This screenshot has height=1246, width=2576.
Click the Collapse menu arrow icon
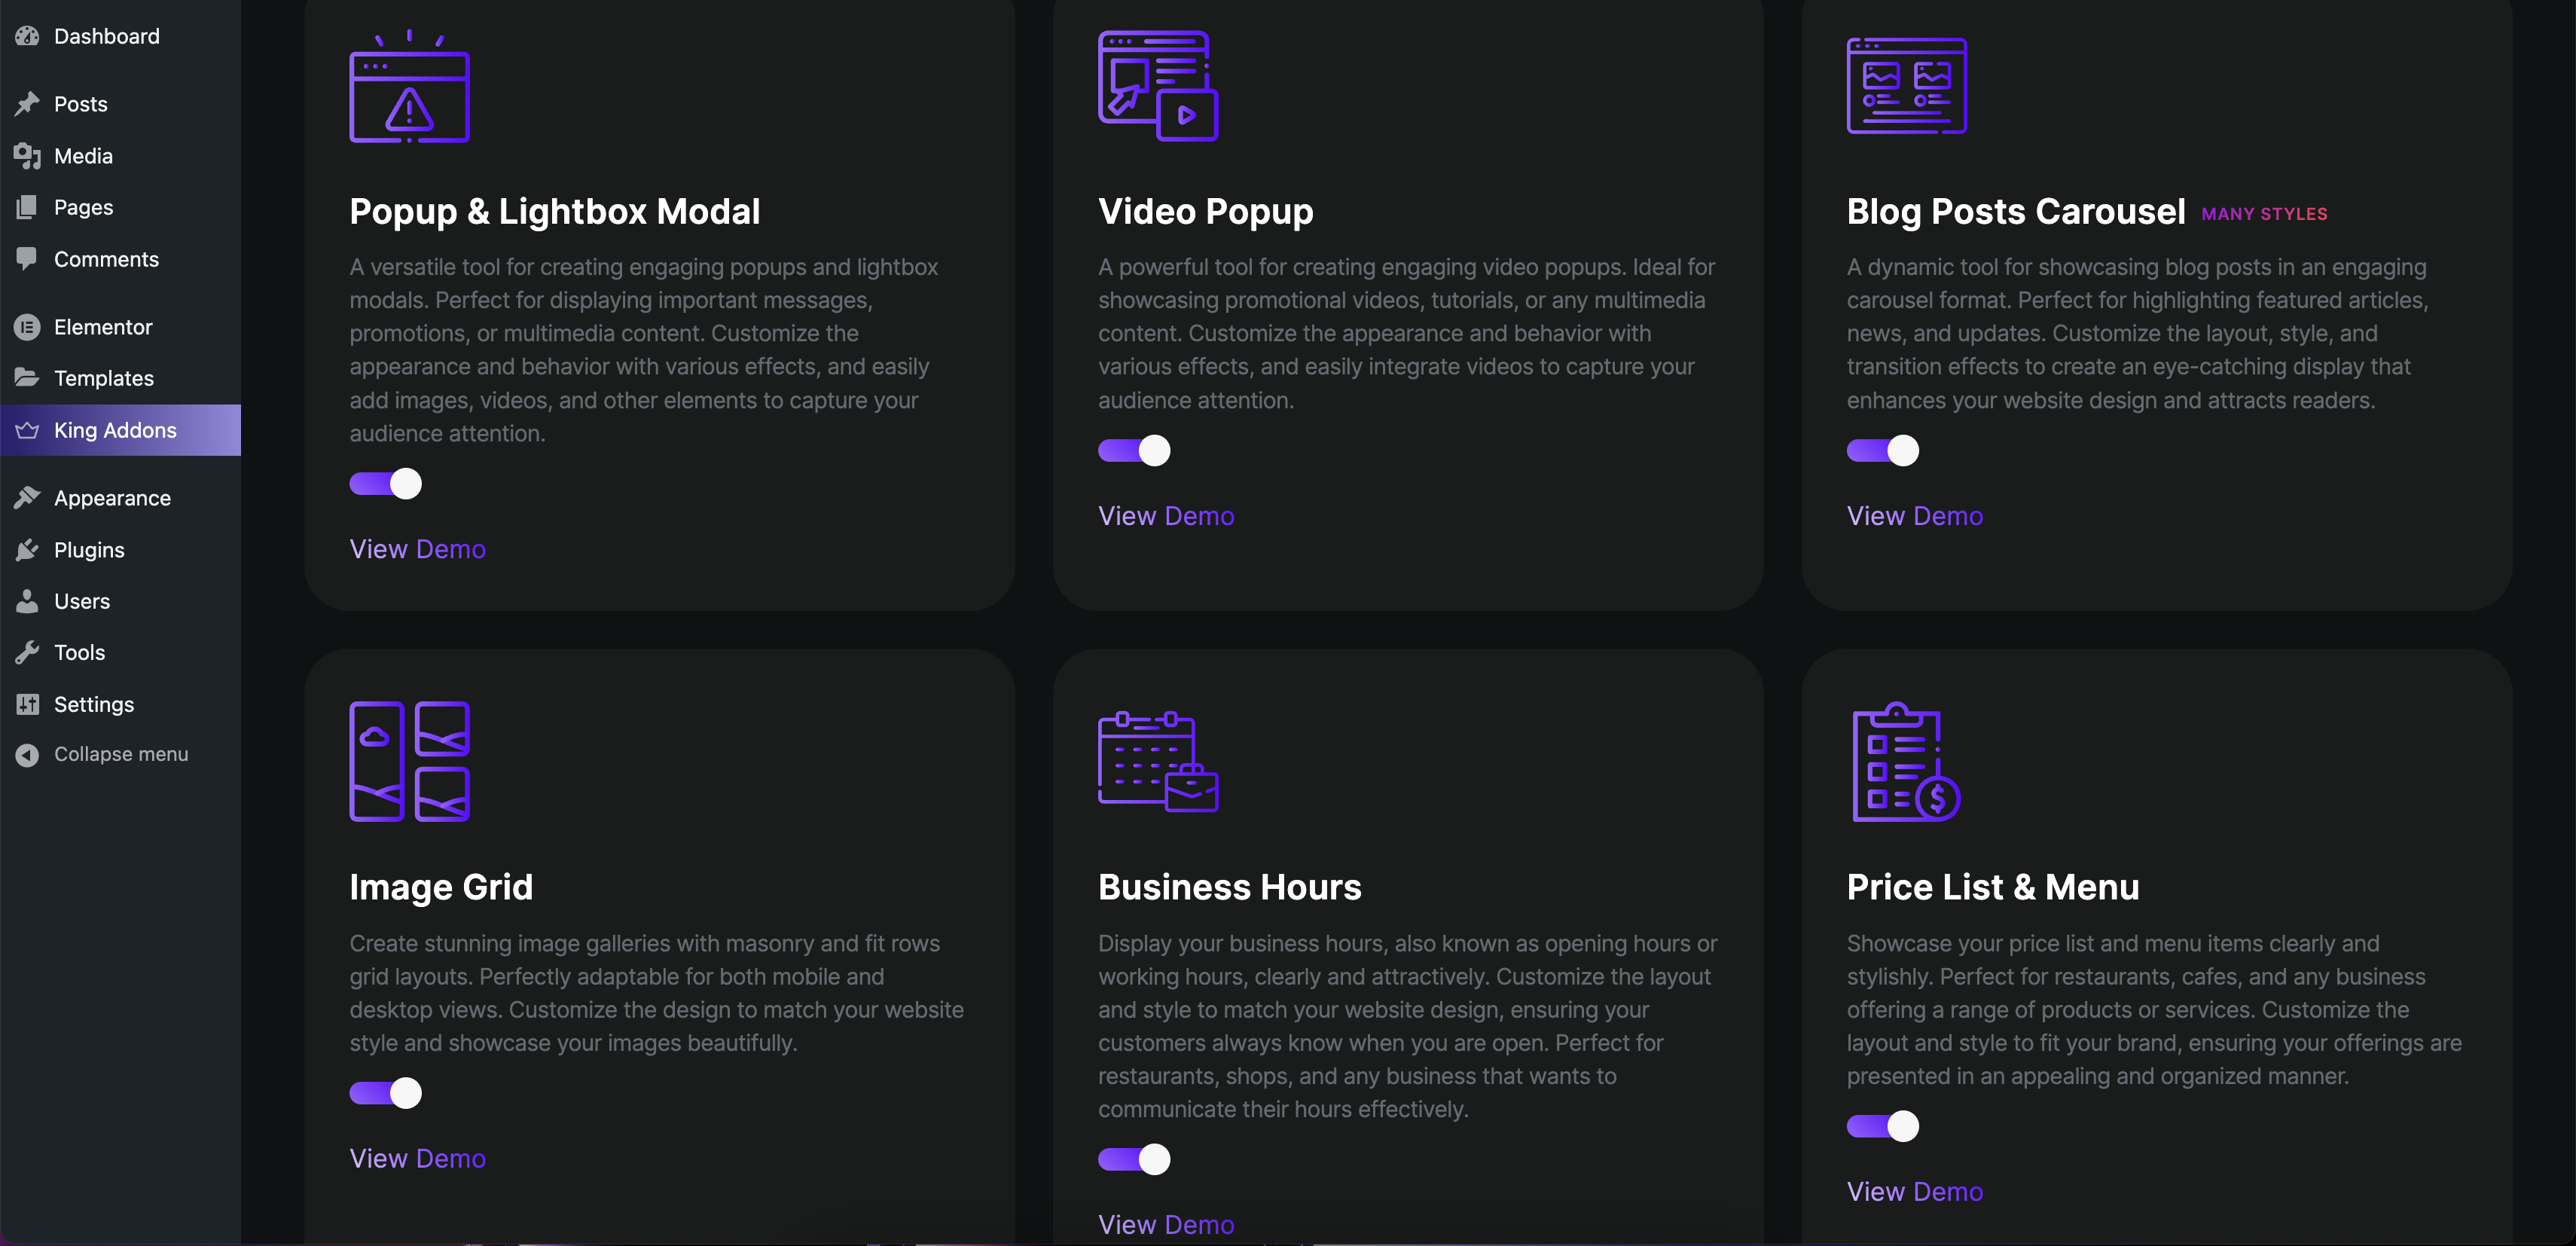tap(27, 754)
